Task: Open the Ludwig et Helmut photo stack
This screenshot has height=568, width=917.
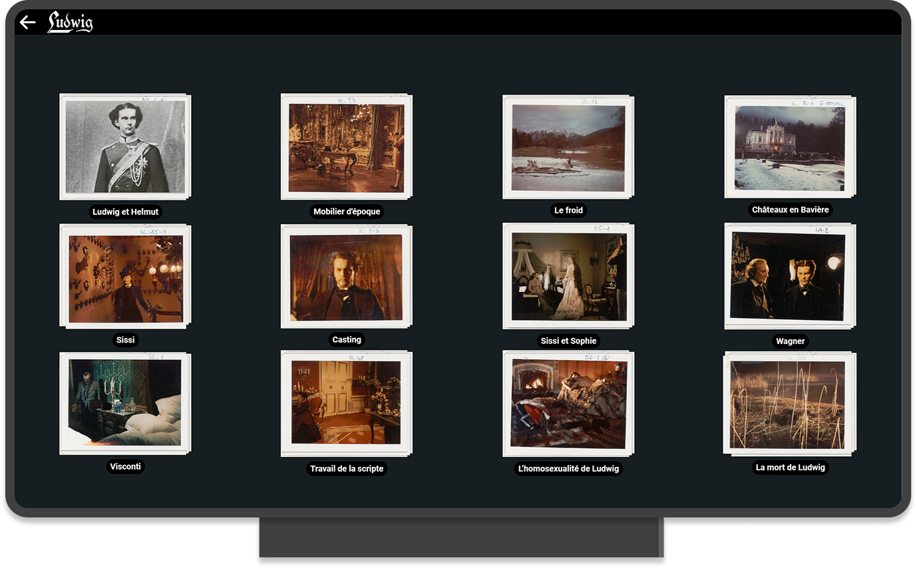Action: pyautogui.click(x=124, y=146)
